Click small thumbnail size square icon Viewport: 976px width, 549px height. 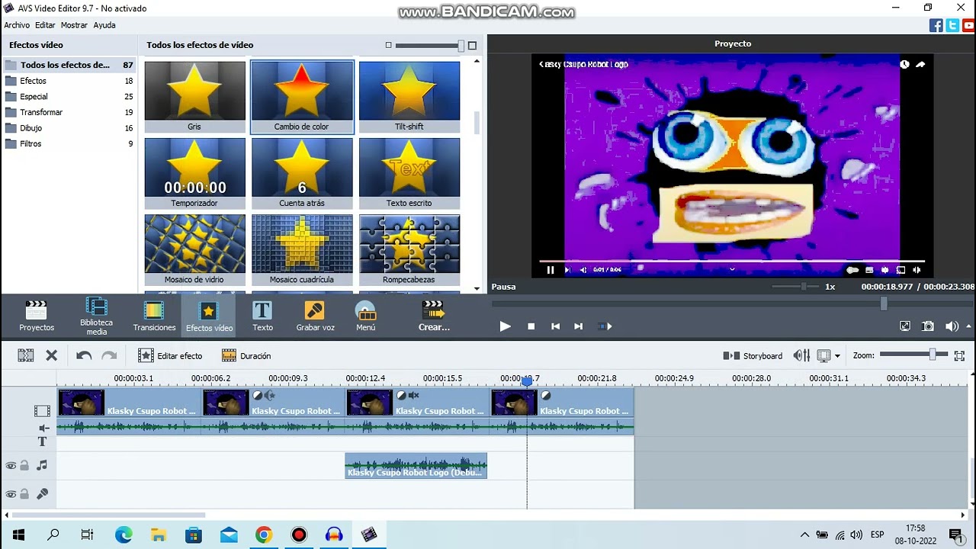point(388,46)
